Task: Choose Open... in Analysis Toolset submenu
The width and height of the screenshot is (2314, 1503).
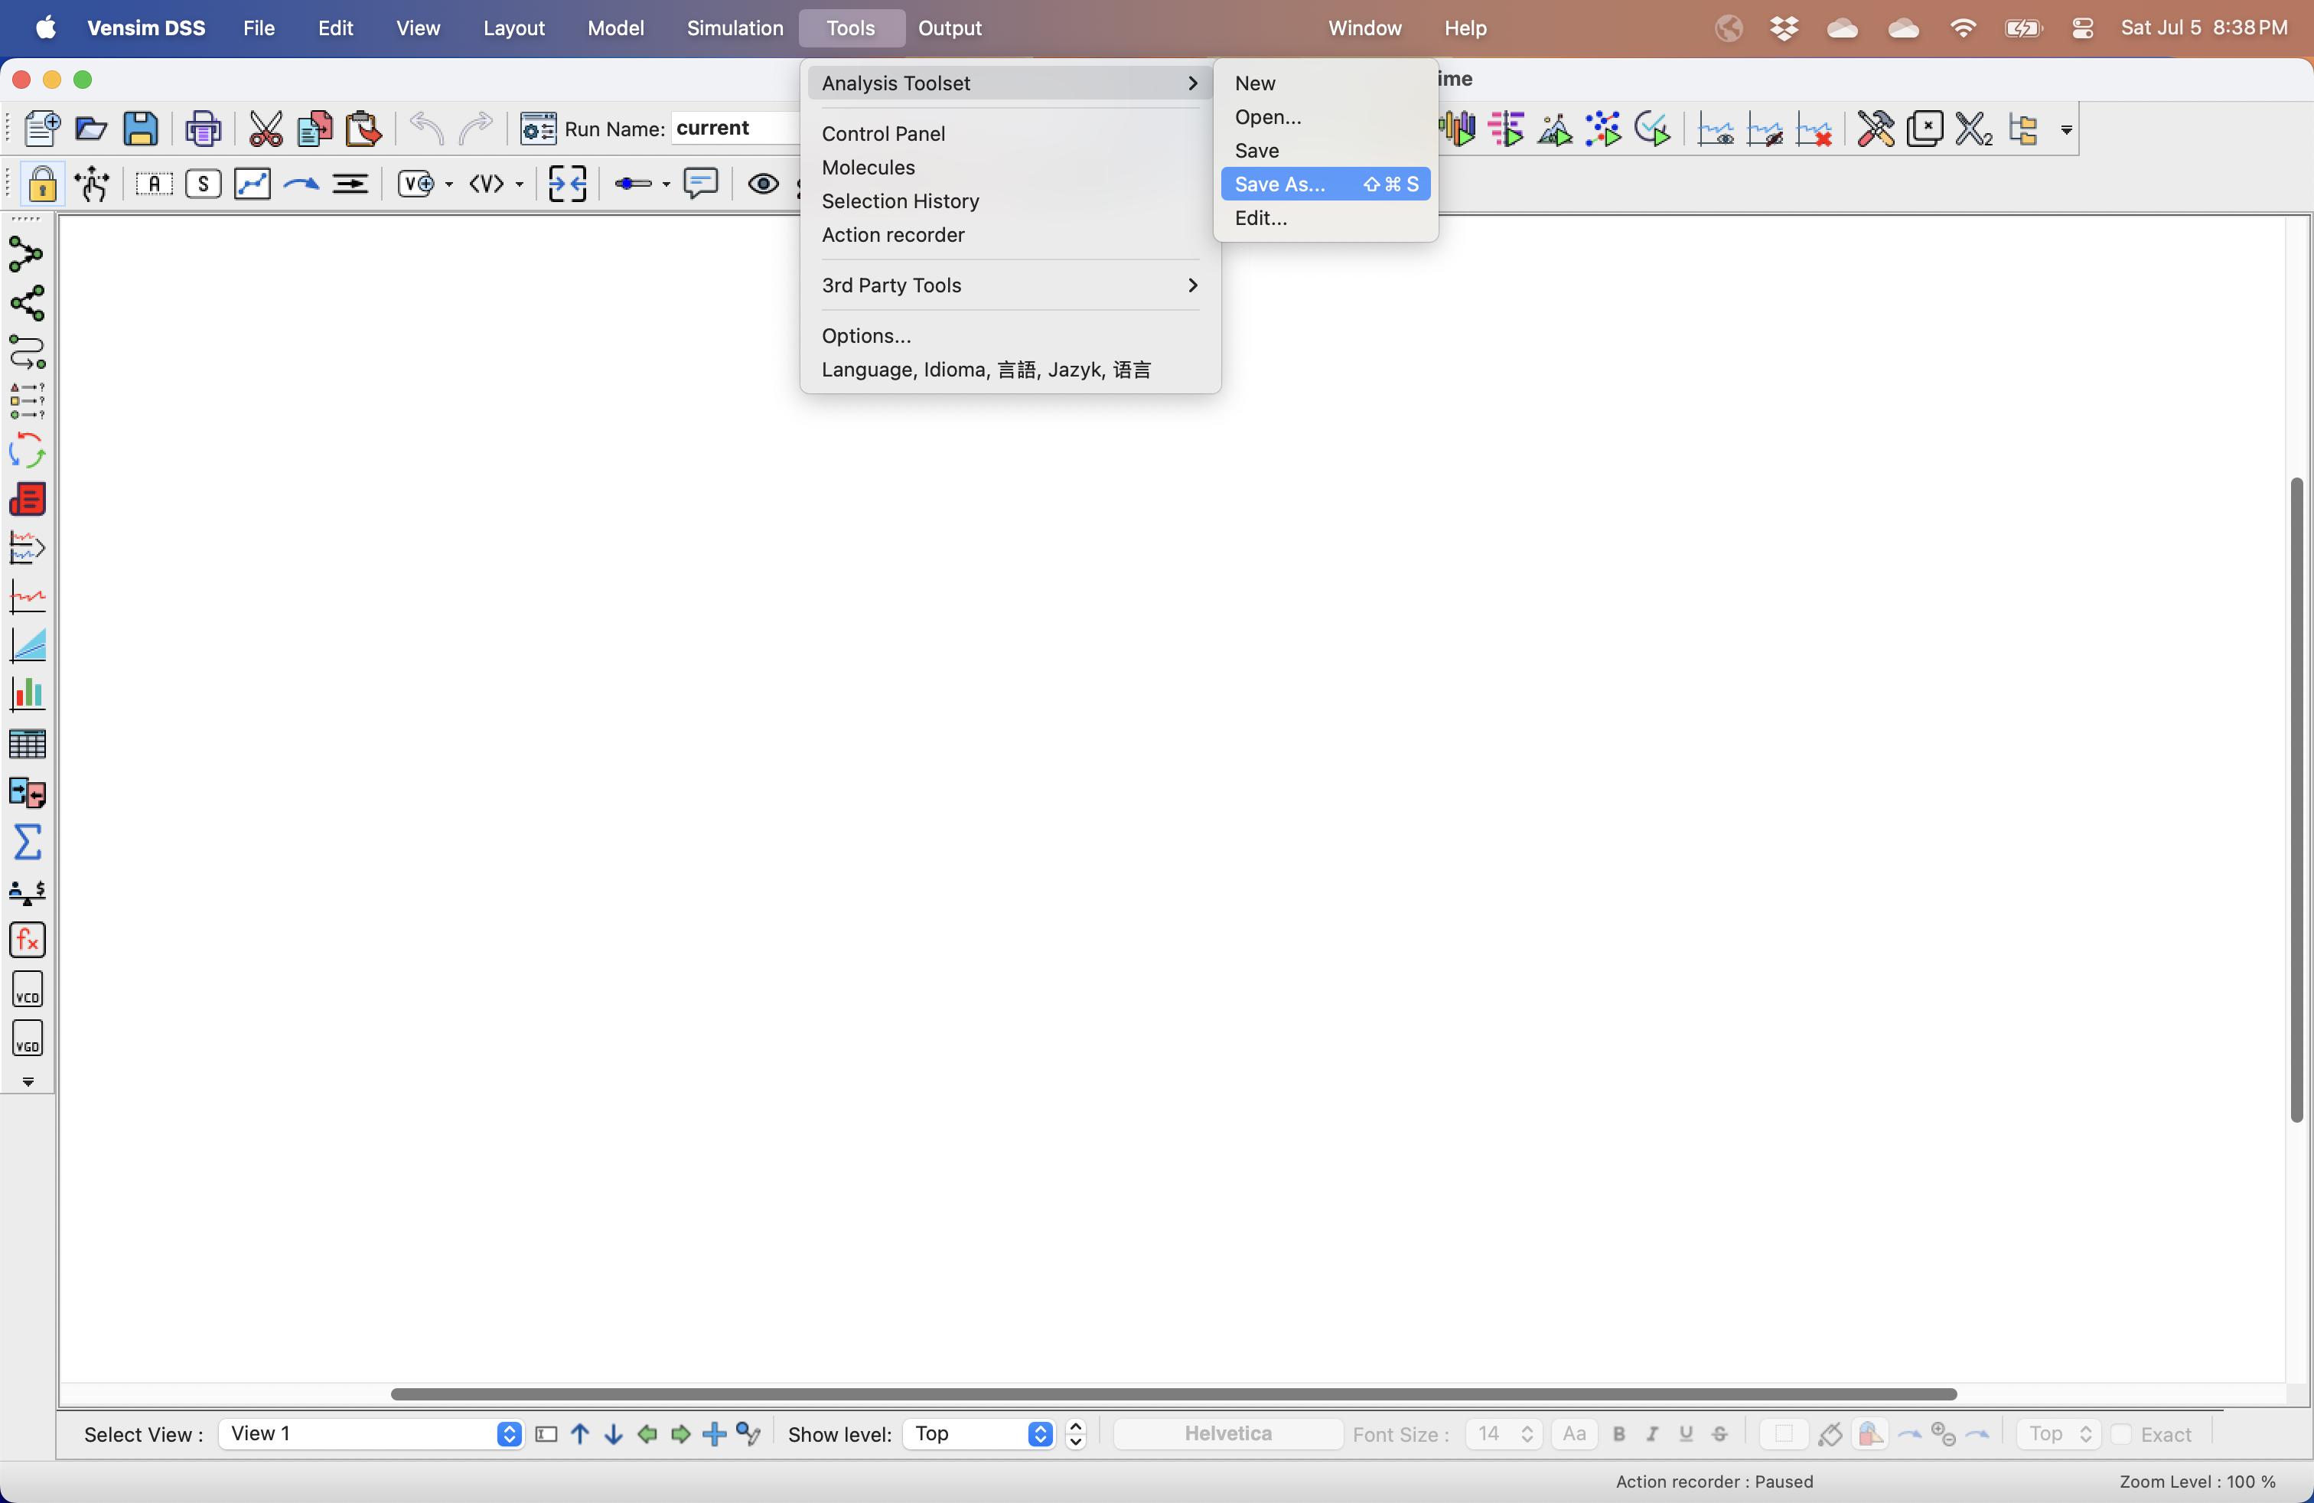Action: tap(1325, 116)
